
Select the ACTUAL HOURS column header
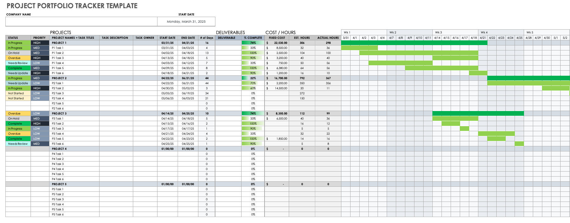point(328,38)
